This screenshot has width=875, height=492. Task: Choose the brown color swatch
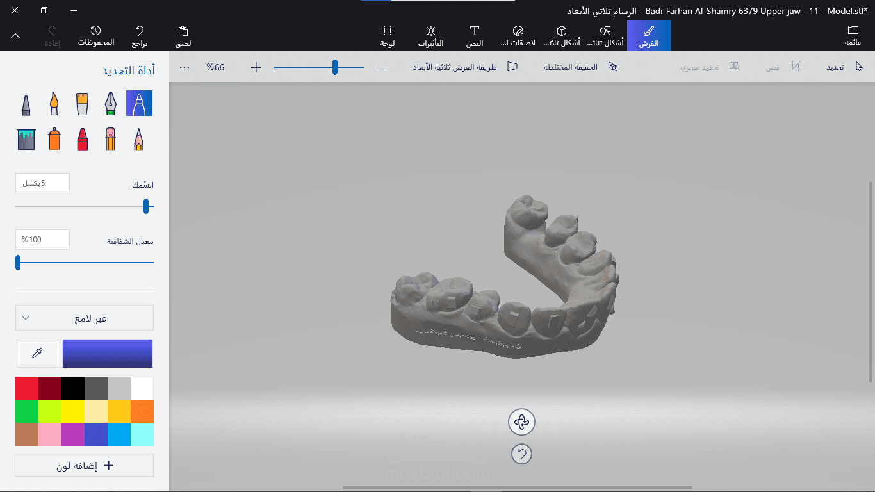(27, 434)
